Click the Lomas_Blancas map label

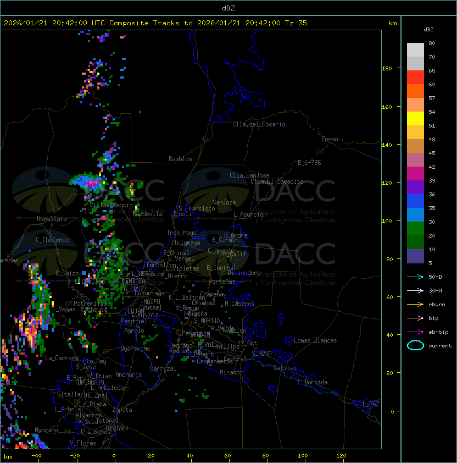[315, 340]
